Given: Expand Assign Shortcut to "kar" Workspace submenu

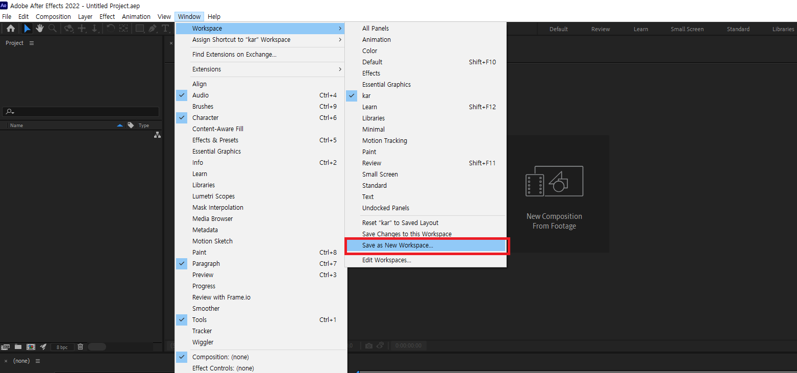Looking at the screenshot, I should point(260,40).
